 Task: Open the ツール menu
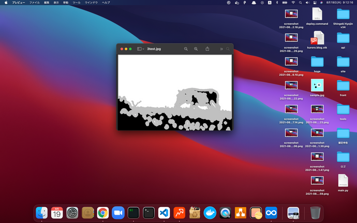(77, 3)
